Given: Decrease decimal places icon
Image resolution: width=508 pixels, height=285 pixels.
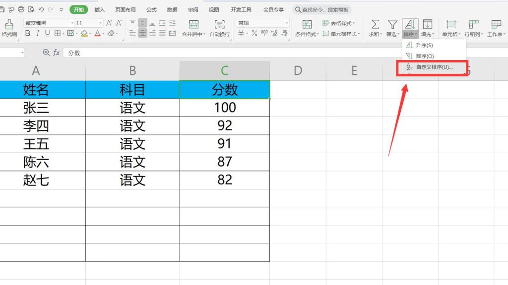Looking at the screenshot, I should [284, 33].
